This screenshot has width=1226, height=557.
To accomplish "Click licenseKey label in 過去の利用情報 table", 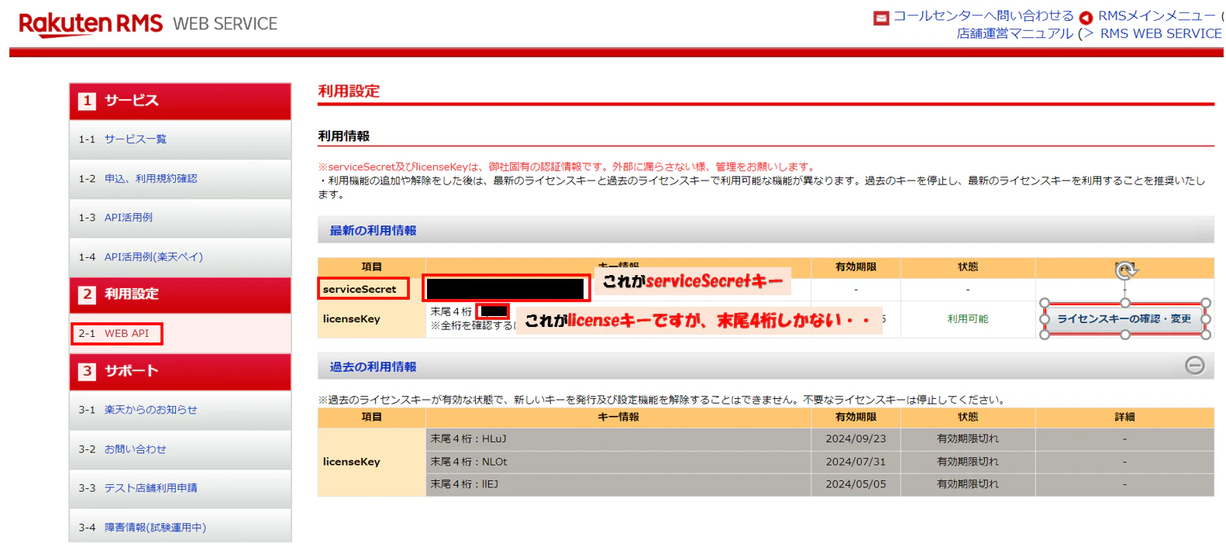I will [x=352, y=462].
